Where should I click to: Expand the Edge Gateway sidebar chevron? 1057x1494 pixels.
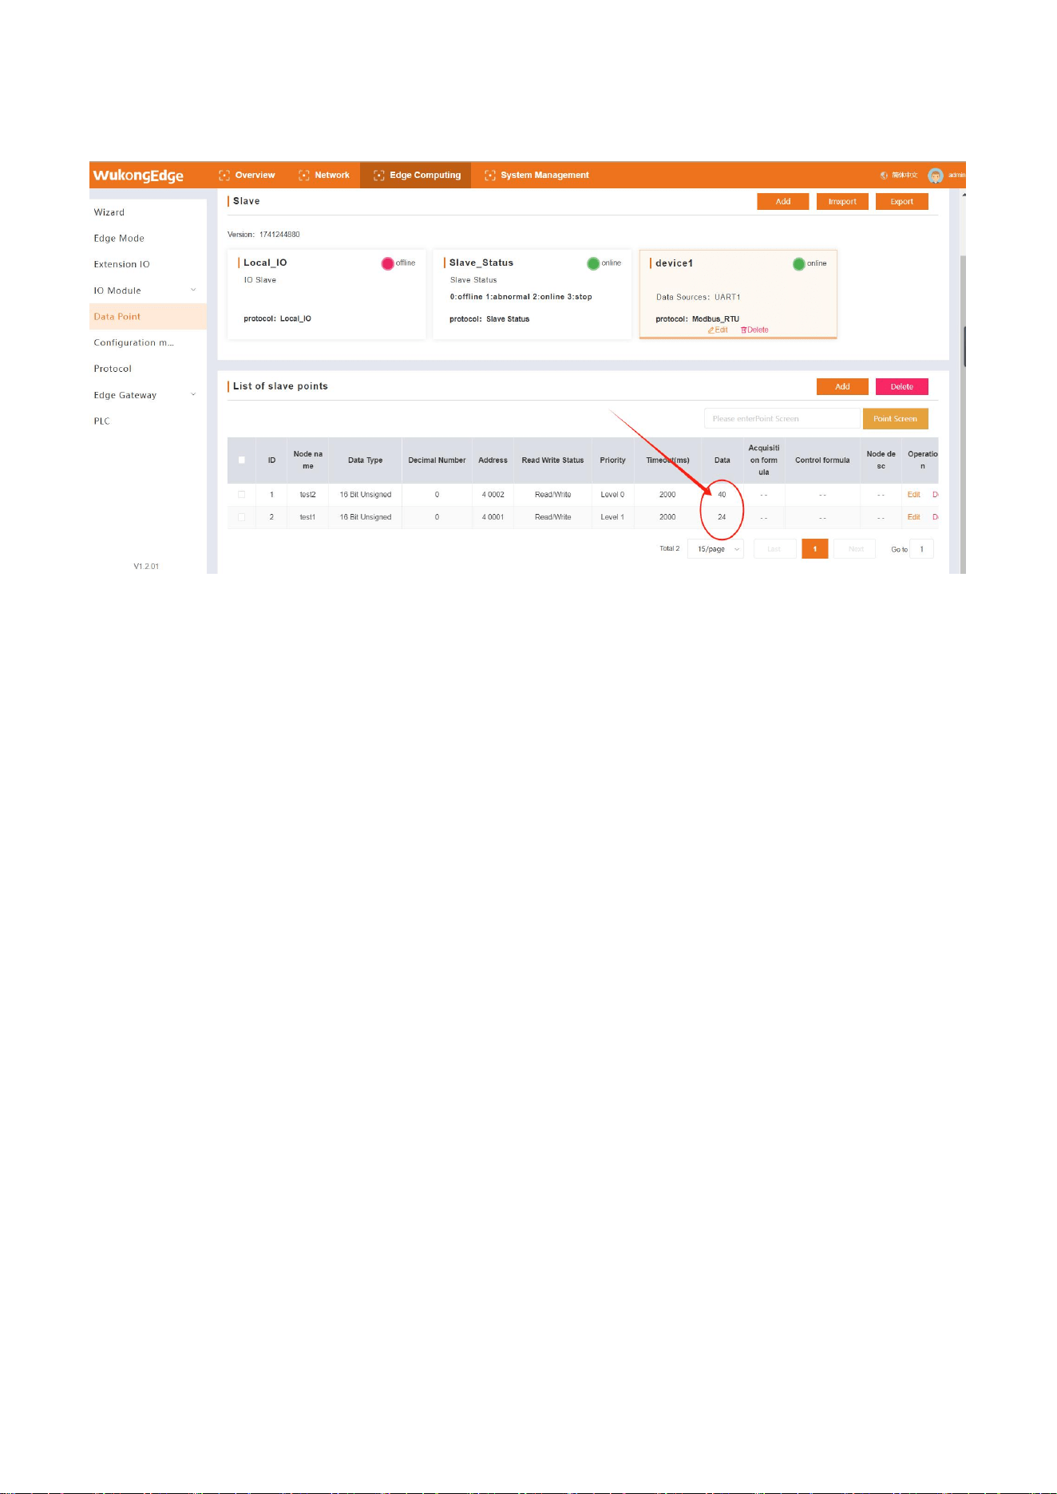pyautogui.click(x=193, y=395)
